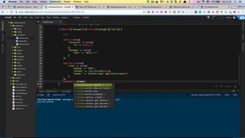Maximize the console panel icon
This screenshot has width=245, height=138.
[234, 91]
